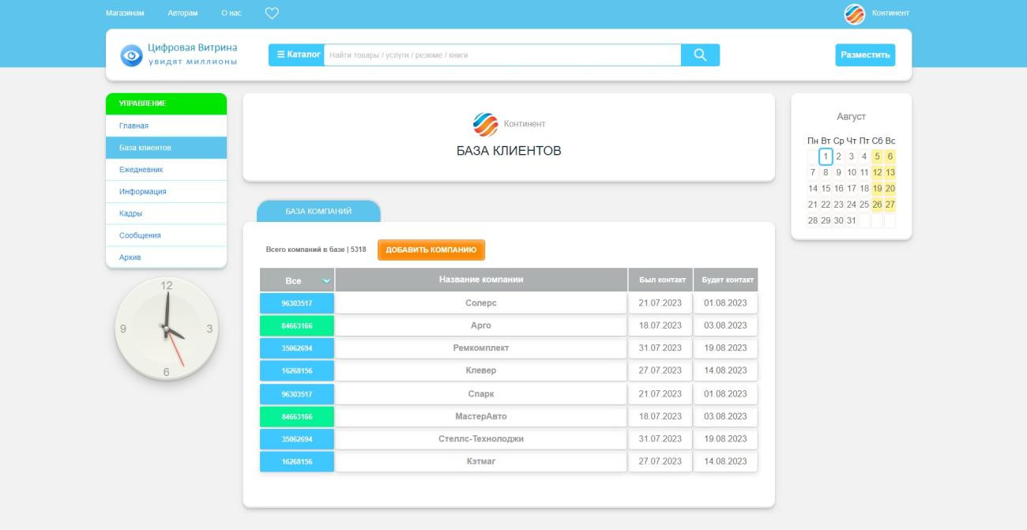Click the Континент profile avatar in header
Viewport: 1027px width, 530px height.
855,13
